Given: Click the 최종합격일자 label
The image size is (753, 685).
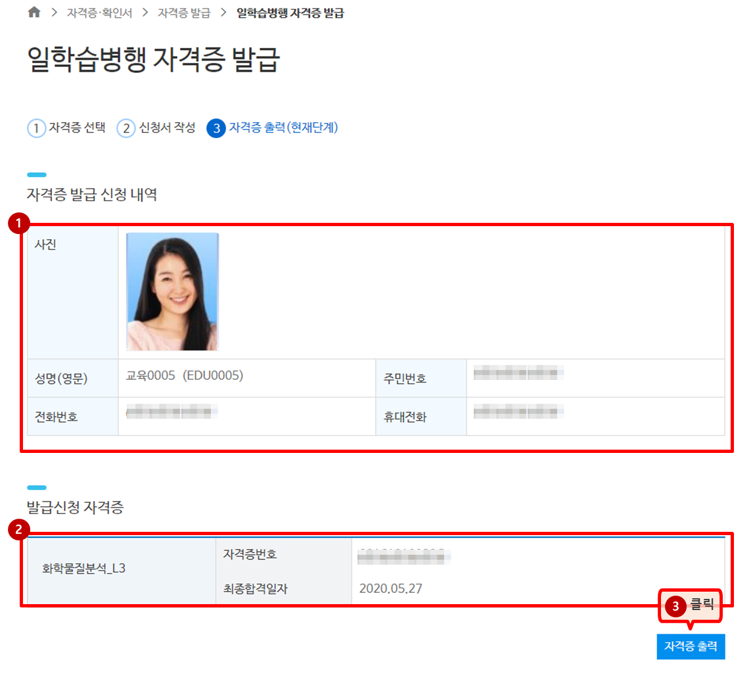Looking at the screenshot, I should [x=255, y=589].
